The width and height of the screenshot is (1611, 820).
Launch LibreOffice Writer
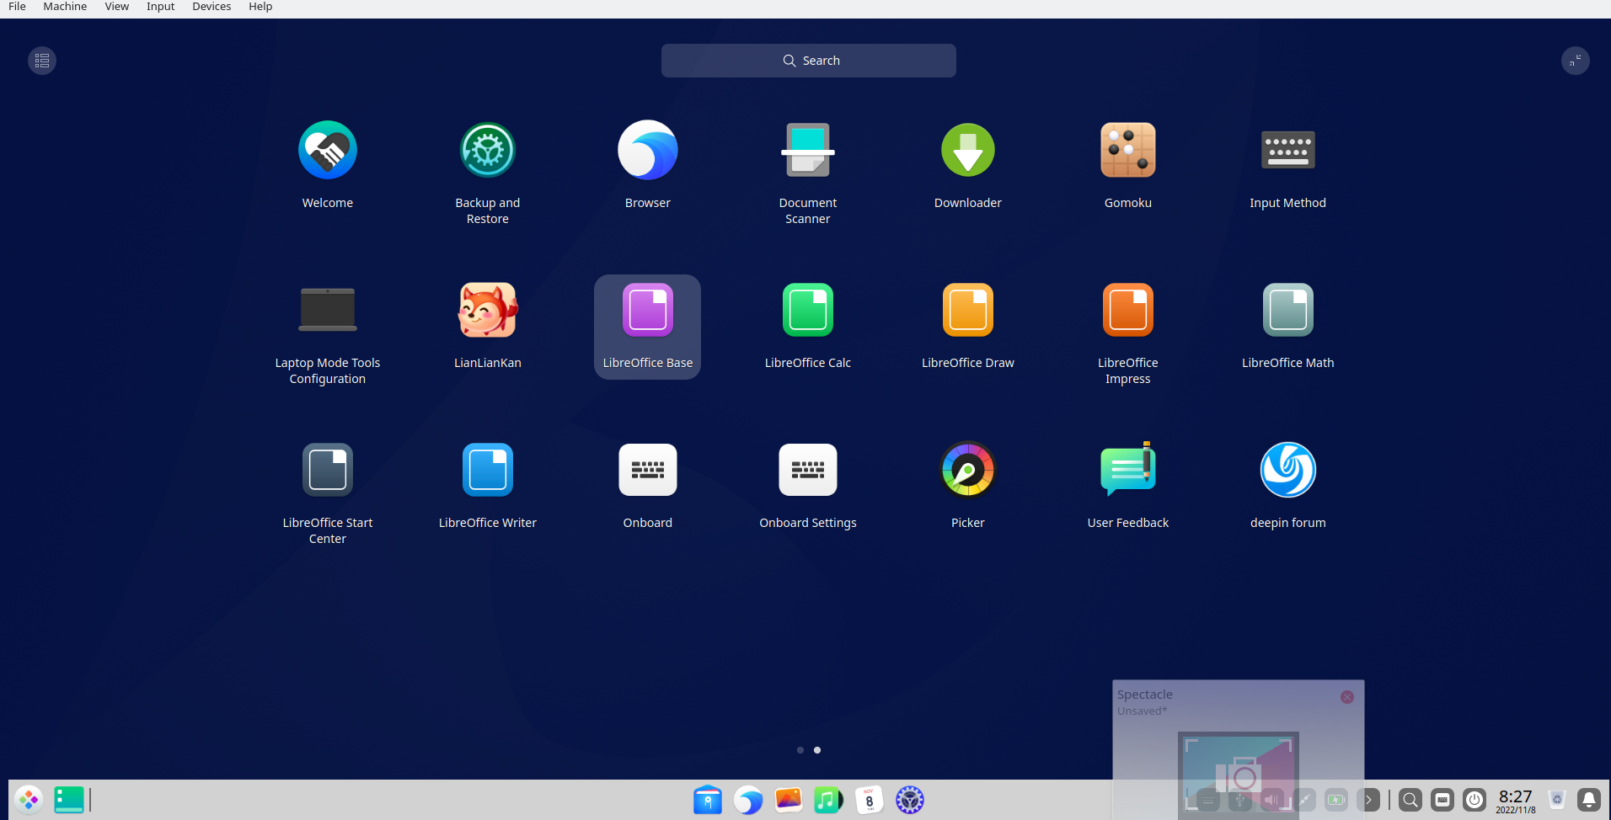click(487, 470)
